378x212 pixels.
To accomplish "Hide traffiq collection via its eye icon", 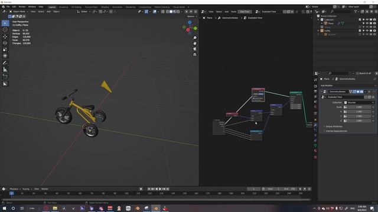I will pyautogui.click(x=367, y=31).
